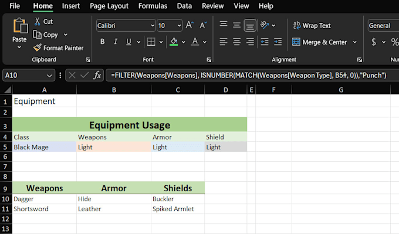Screen dimensions: 399x234
Task: Toggle Bold formatting
Action: click(x=102, y=42)
